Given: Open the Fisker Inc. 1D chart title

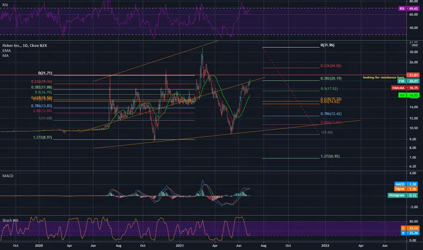Looking at the screenshot, I should 25,45.
